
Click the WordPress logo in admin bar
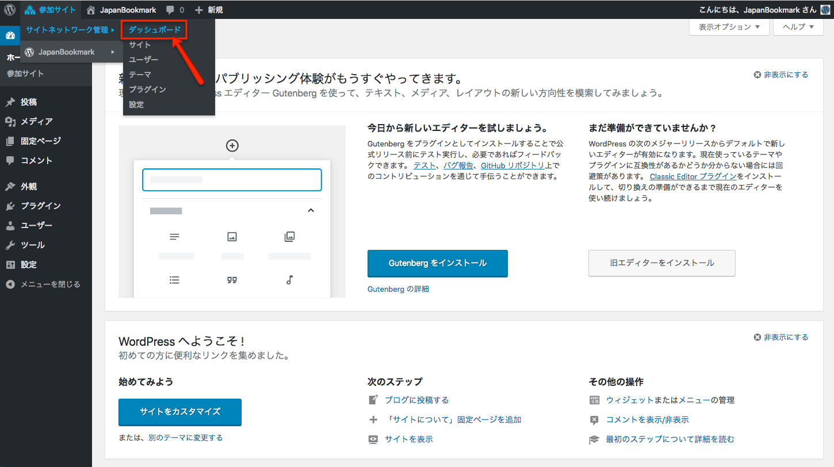[10, 10]
